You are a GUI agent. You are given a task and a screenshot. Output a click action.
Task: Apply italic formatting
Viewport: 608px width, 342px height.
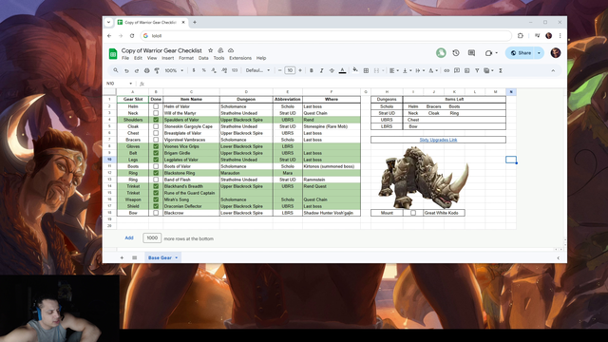[321, 70]
